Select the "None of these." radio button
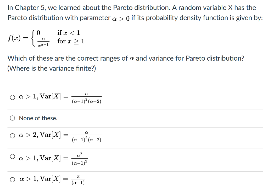This screenshot has width=268, height=191. [x=12, y=118]
